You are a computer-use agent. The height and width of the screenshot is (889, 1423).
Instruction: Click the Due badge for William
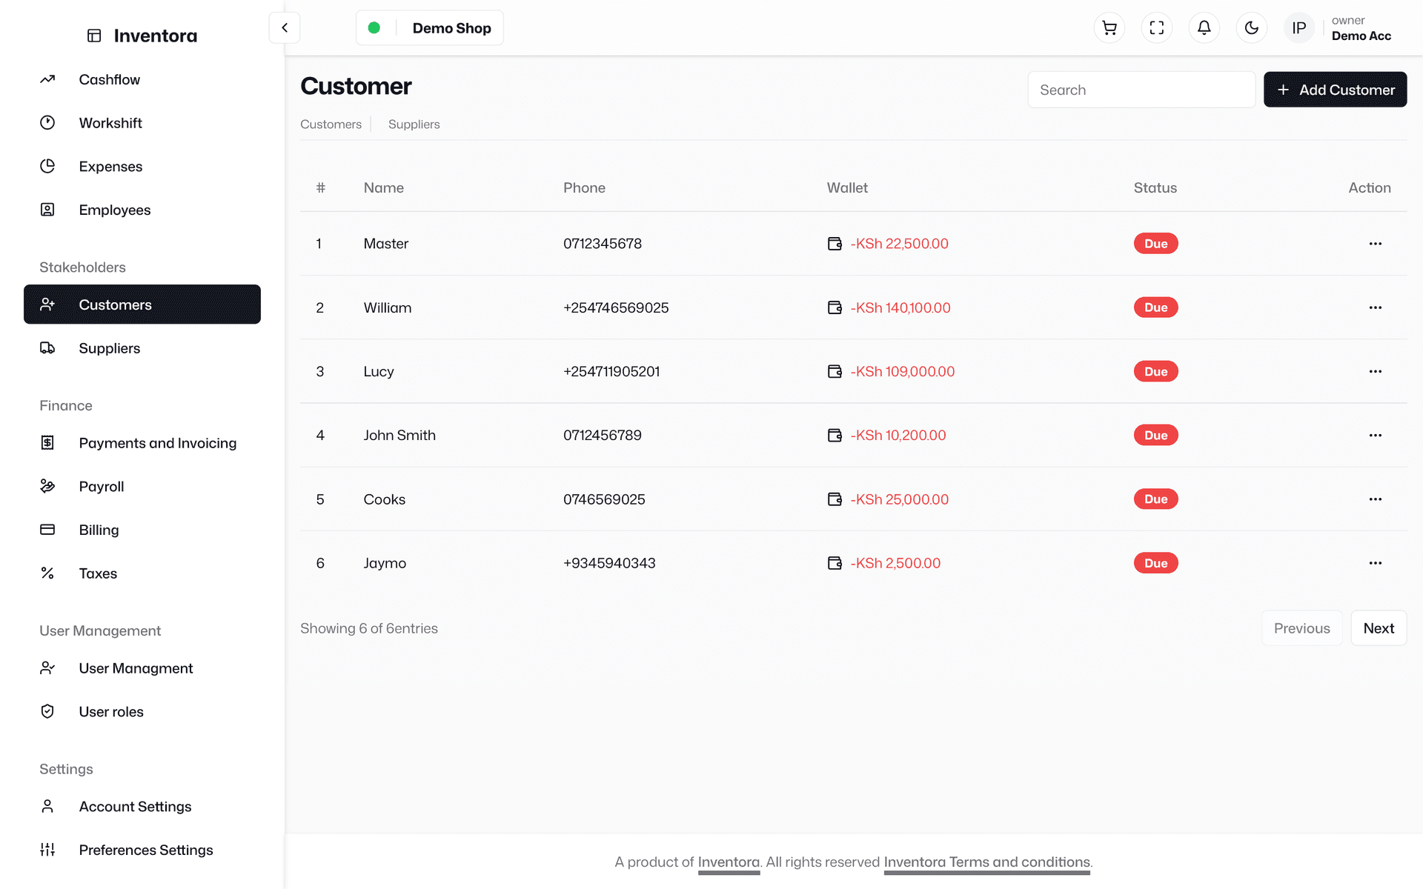(1155, 307)
